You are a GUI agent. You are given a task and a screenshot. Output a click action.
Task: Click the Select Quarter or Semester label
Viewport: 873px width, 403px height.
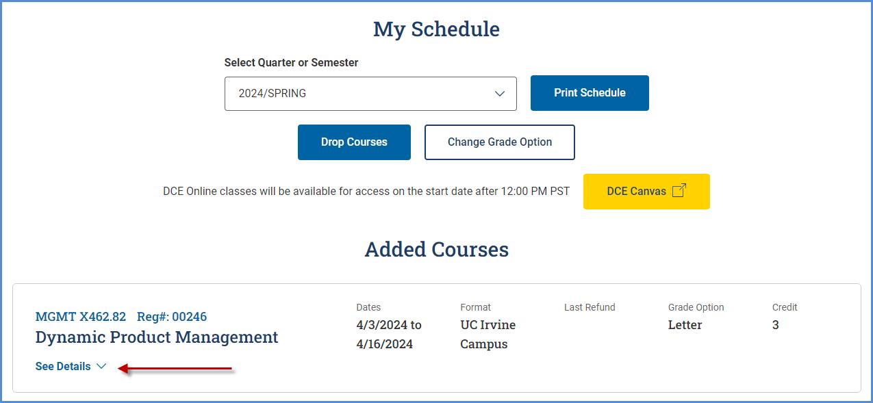[x=291, y=63]
